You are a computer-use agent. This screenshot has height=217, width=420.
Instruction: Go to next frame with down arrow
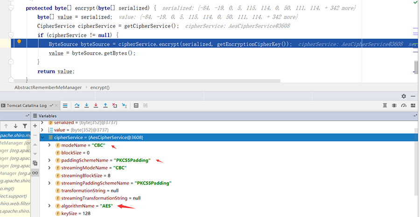tap(15, 126)
